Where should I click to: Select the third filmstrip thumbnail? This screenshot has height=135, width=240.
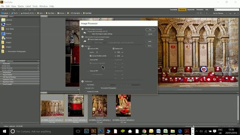[x=100, y=106]
